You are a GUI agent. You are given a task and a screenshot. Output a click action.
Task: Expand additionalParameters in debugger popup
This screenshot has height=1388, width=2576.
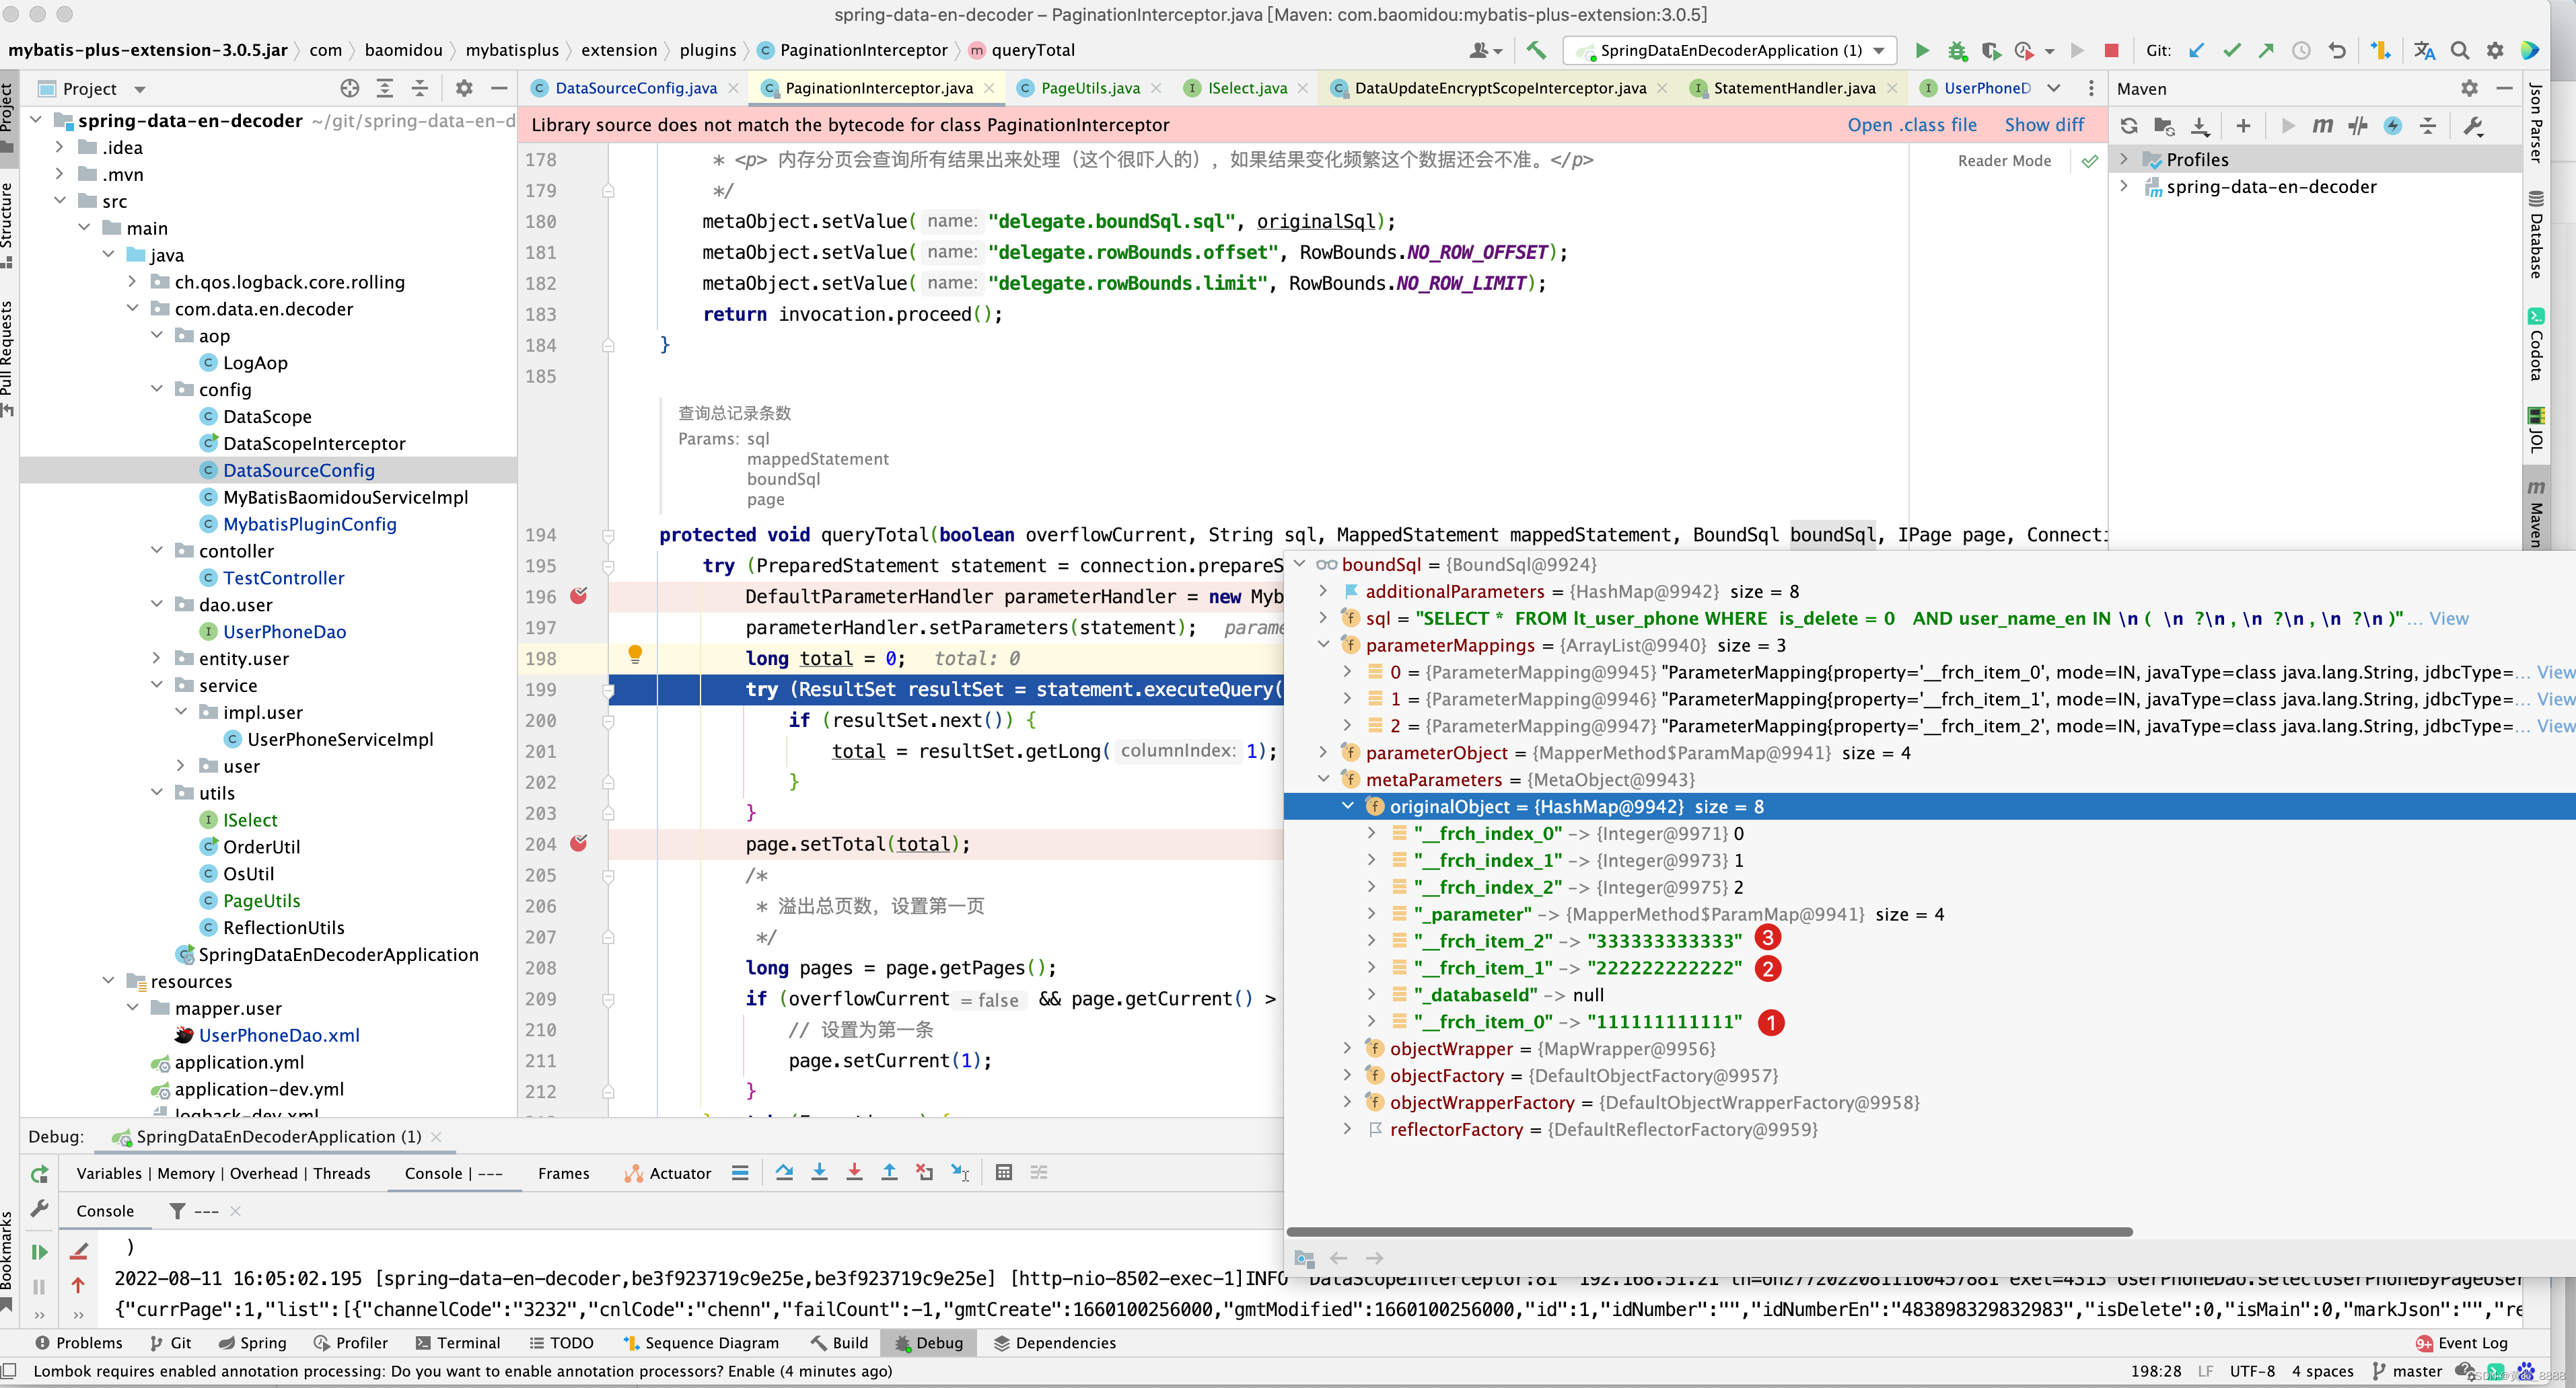click(x=1323, y=590)
